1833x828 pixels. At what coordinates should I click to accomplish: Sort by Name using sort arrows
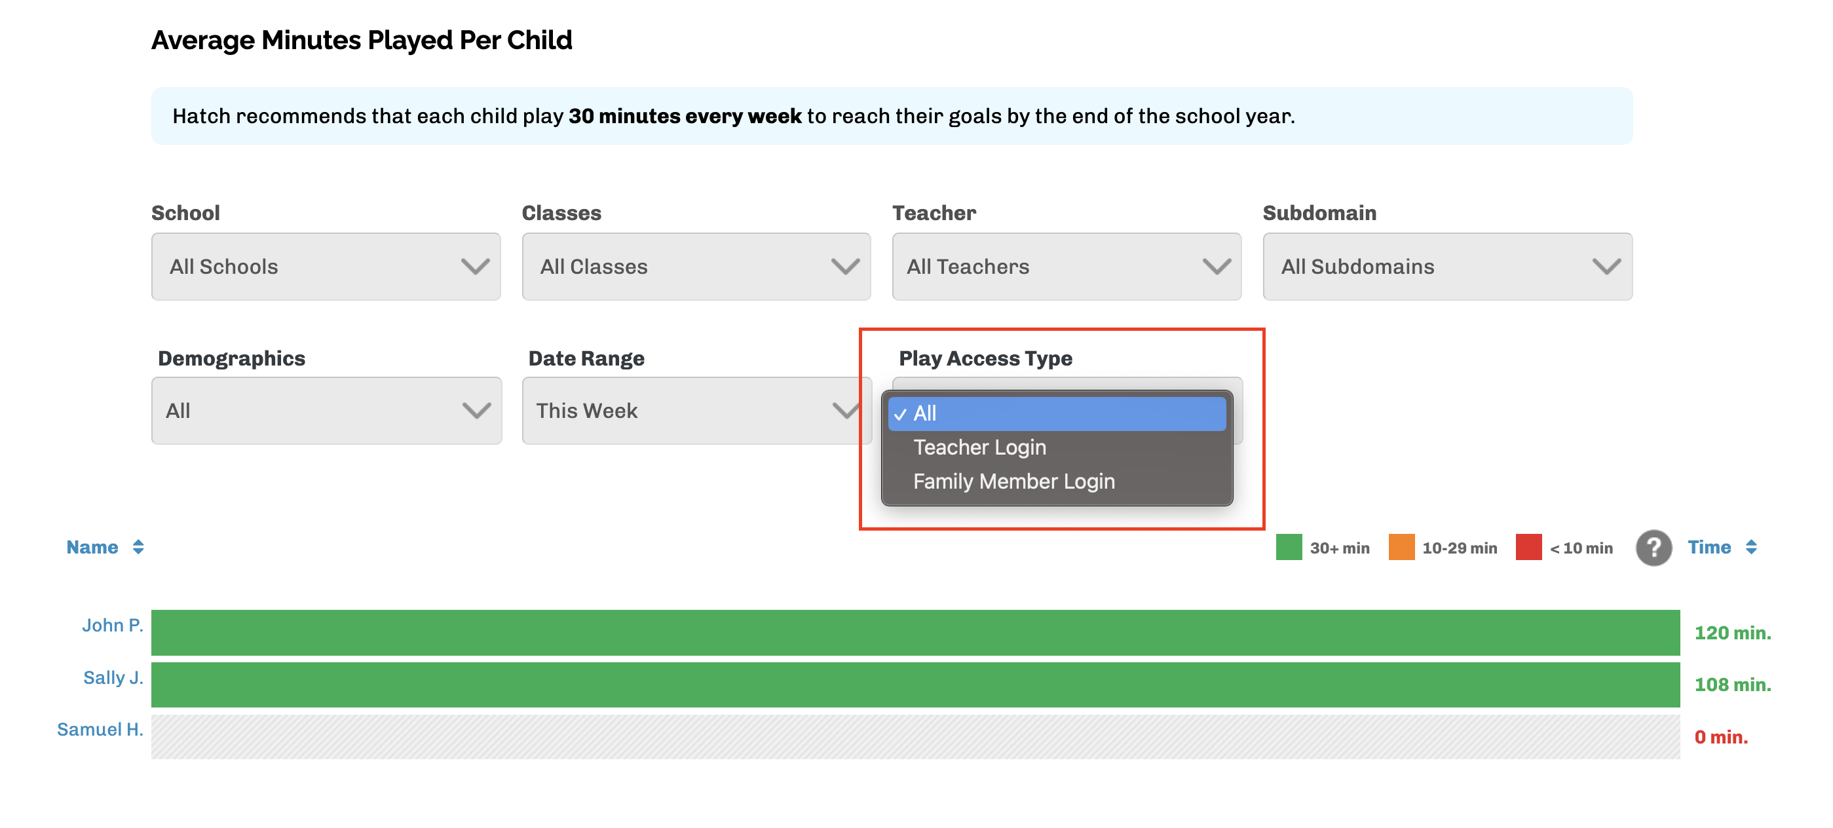pos(138,546)
